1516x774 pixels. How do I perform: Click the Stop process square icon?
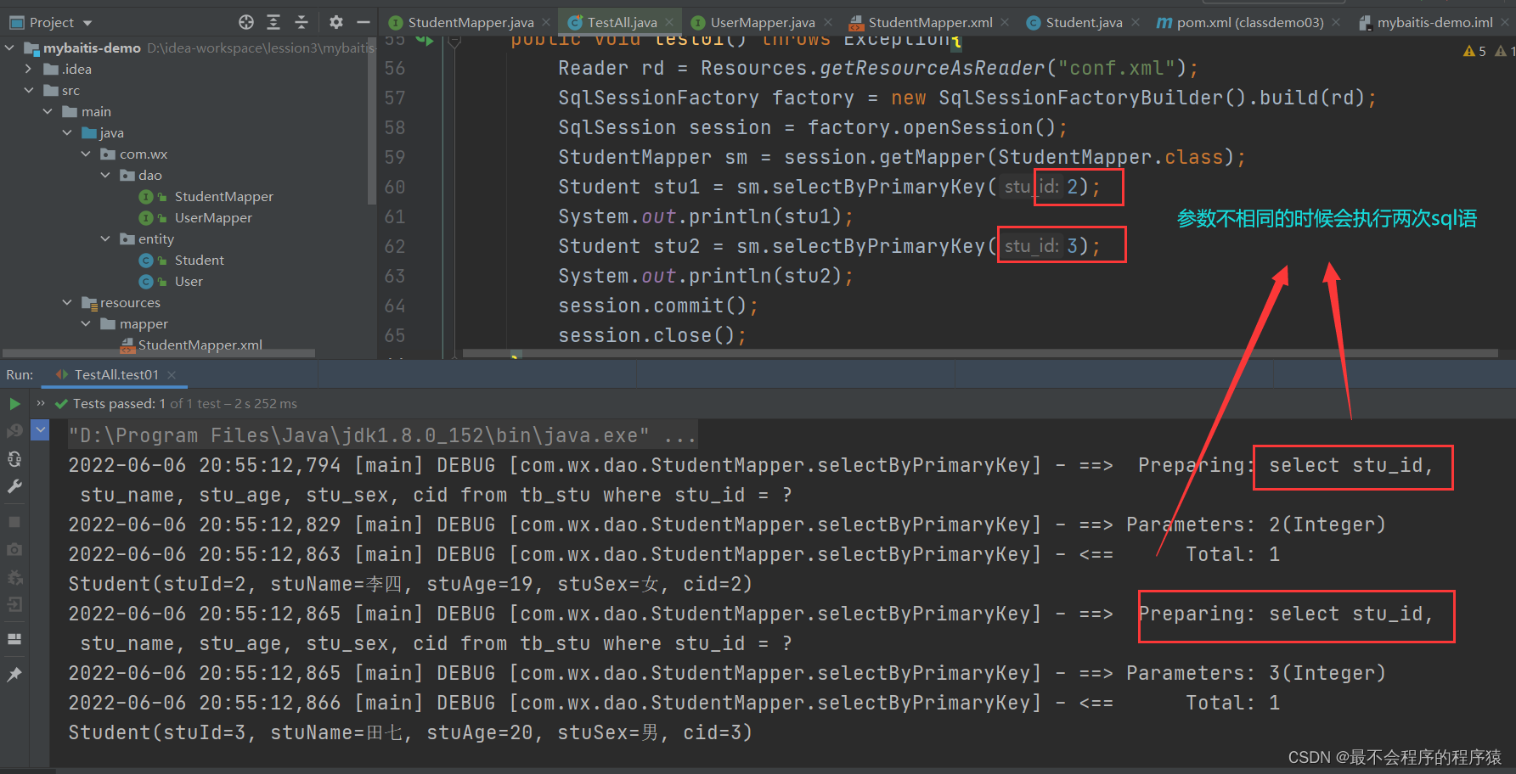[x=14, y=522]
